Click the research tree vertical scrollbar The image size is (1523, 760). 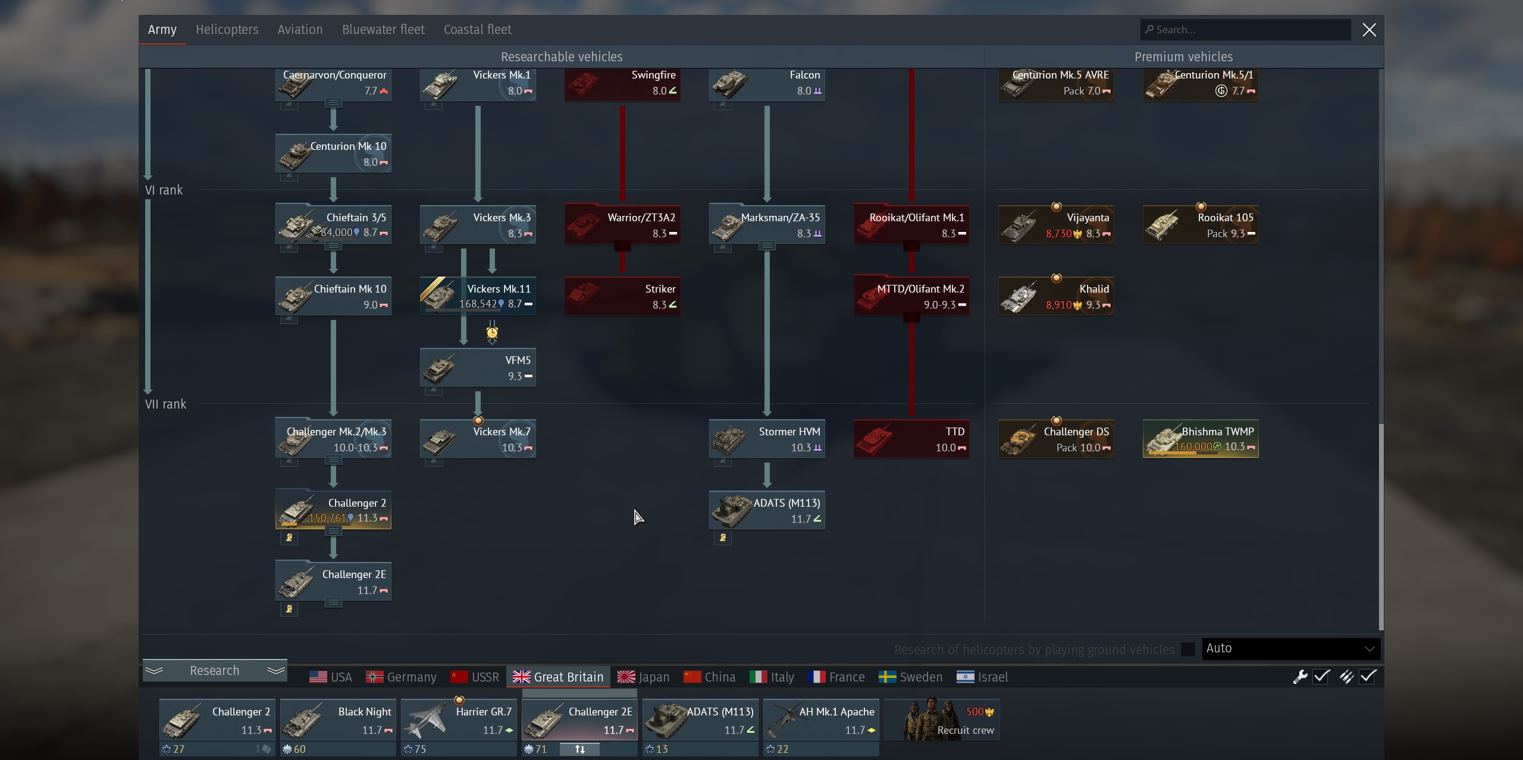1381,527
